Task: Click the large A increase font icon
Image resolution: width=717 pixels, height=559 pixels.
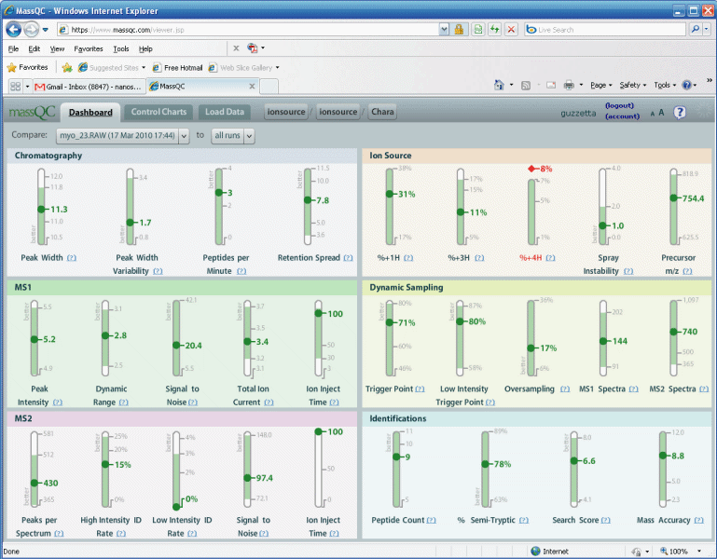Action: (x=661, y=113)
